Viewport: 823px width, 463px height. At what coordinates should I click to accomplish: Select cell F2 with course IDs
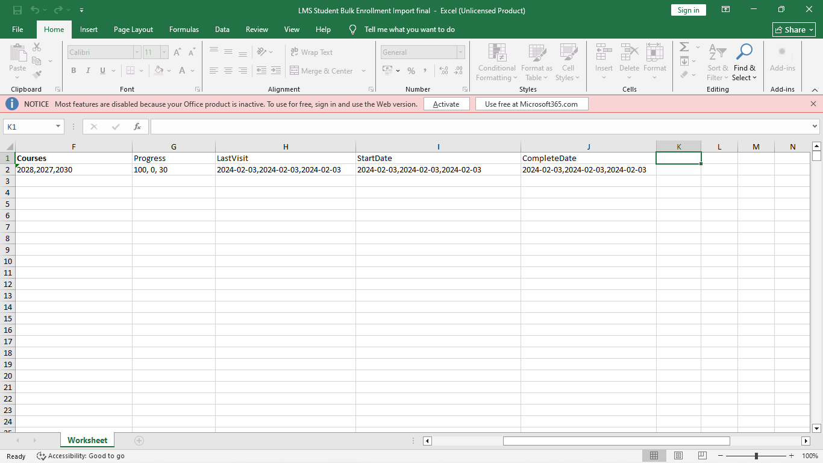(x=74, y=170)
